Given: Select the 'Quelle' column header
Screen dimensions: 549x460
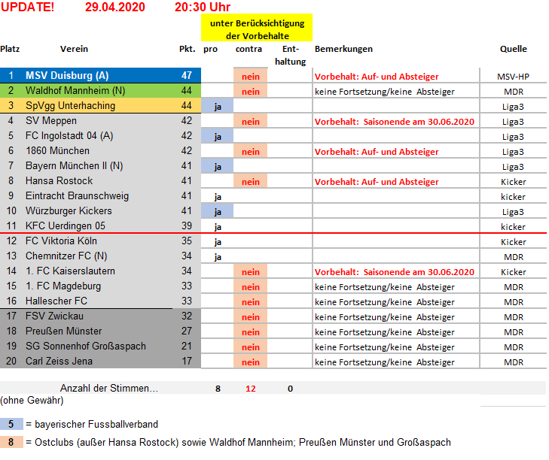Looking at the screenshot, I should [513, 49].
